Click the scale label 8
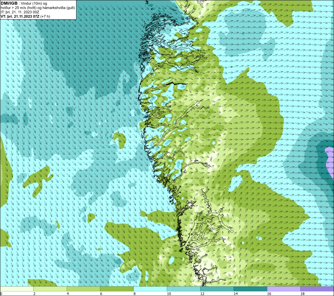Image resolution: width=334 pixels, height=296 pixels. point(135,294)
